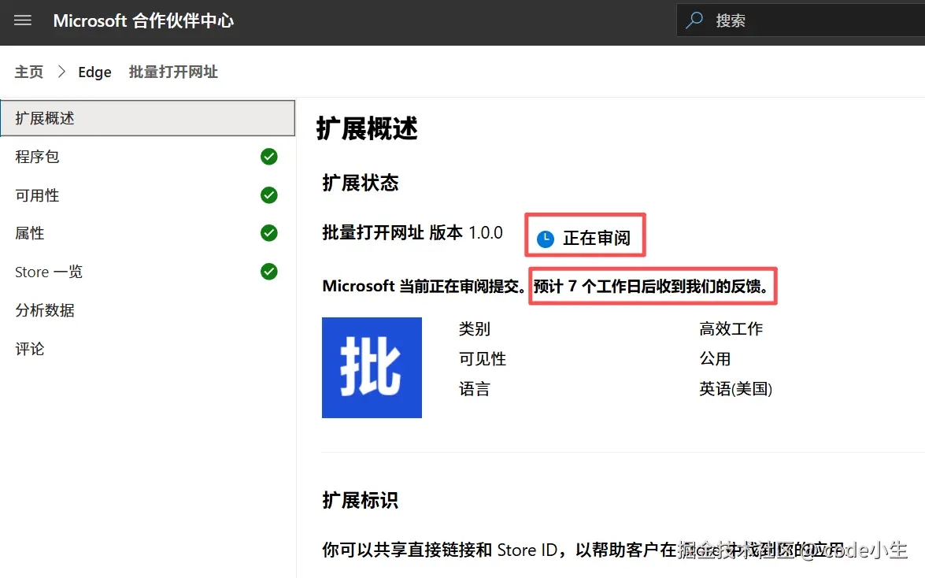Click the Microsoft 当前正在审阅提交 text
Screen dimensions: 925x578
coord(423,287)
